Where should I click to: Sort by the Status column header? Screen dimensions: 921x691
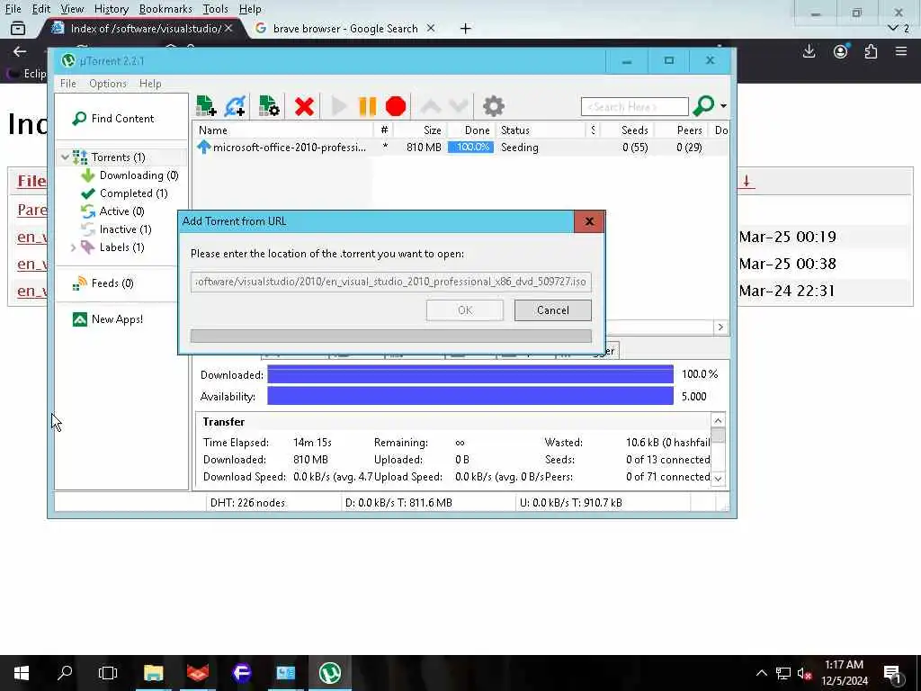[x=541, y=130]
